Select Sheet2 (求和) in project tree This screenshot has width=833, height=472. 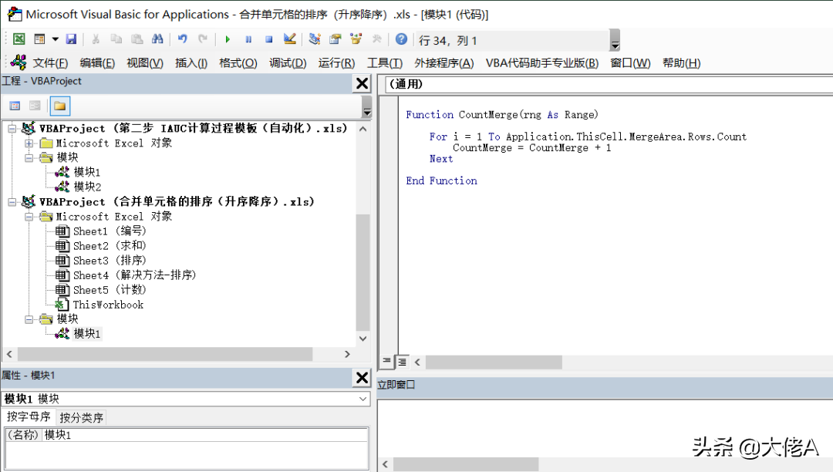tap(110, 246)
